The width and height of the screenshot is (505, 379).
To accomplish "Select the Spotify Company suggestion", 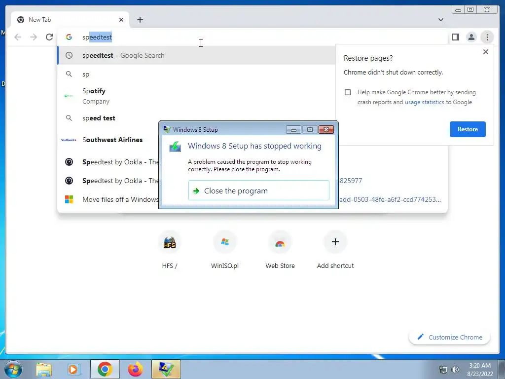I will point(196,96).
